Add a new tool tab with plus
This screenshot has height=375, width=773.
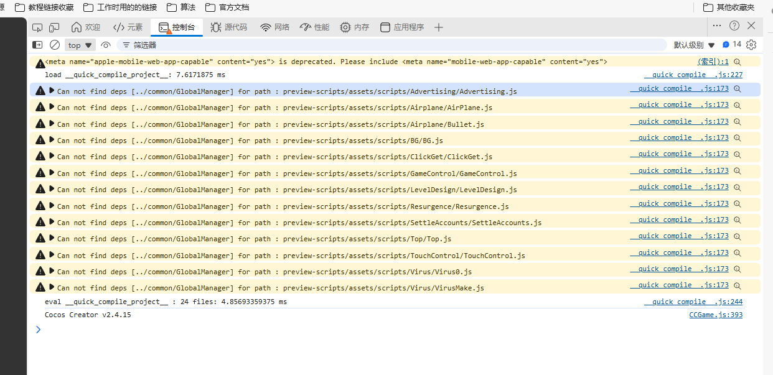439,27
